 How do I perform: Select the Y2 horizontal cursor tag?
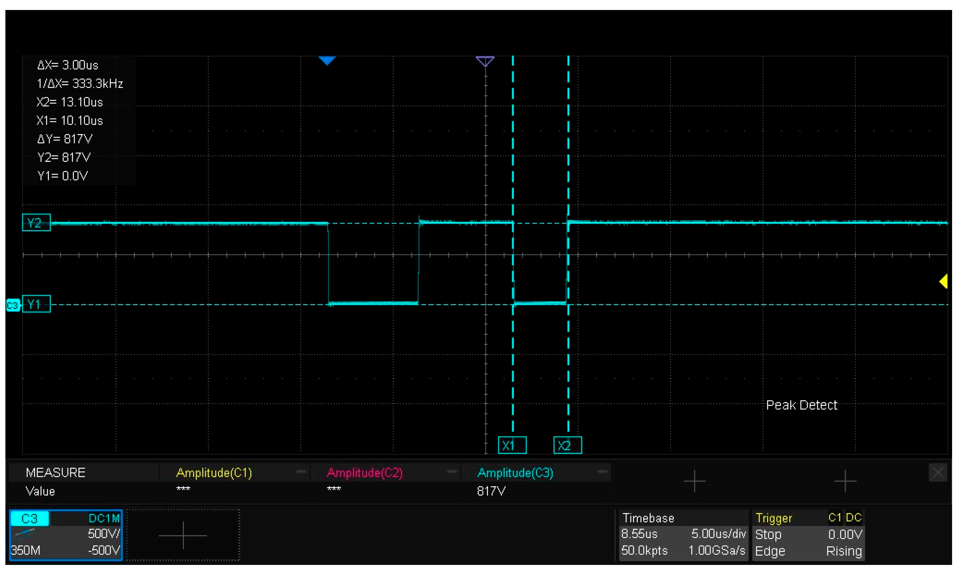(x=36, y=223)
